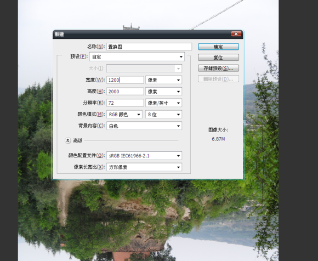This screenshot has width=318, height=261.
Task: Open 颜色配置文件 dropdown sRGB IEC61966-2.1
Action: pyautogui.click(x=144, y=156)
